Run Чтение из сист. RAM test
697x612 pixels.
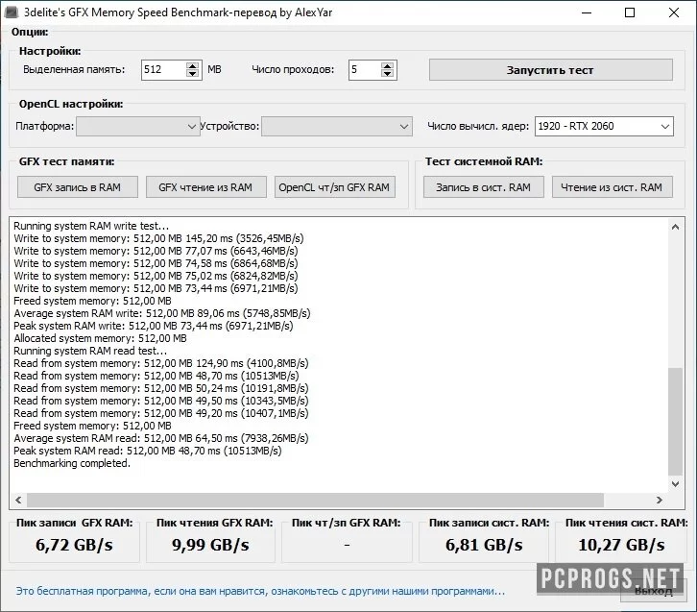point(613,187)
